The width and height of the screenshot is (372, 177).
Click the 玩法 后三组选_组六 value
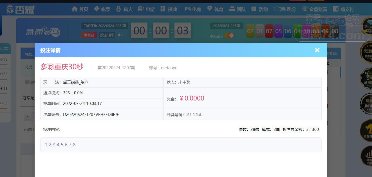point(76,82)
